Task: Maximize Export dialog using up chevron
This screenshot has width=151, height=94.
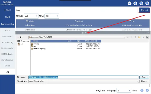Action: 146,33
